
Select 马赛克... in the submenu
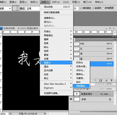pos(81,78)
